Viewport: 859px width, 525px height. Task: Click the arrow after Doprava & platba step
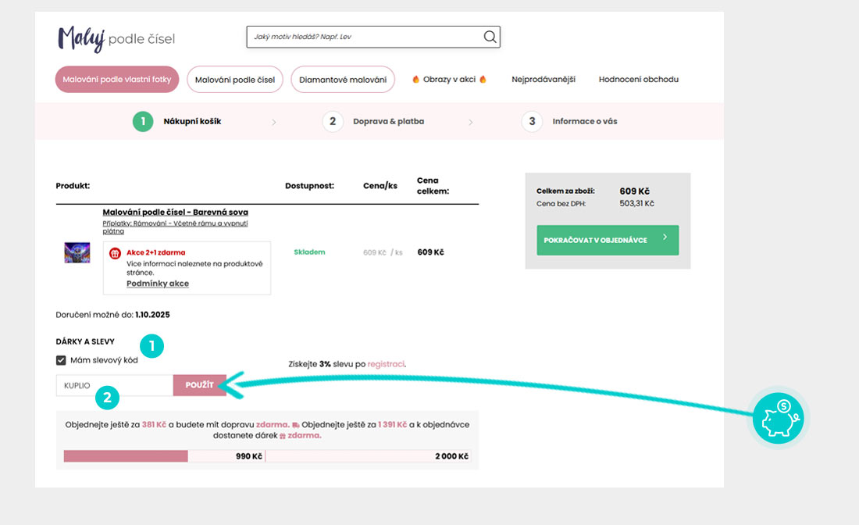tap(471, 123)
